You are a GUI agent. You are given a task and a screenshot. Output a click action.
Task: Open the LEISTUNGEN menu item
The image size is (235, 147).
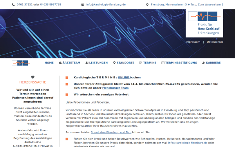[x=98, y=63]
